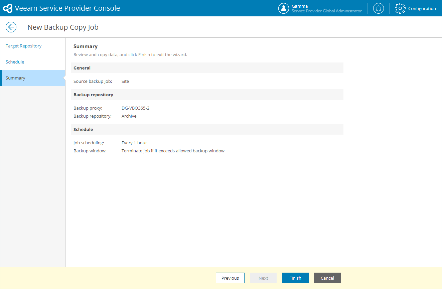The width and height of the screenshot is (442, 289).
Task: Click the 'Terminate job if it exceeds allowed backup window' text
Action: point(173,151)
